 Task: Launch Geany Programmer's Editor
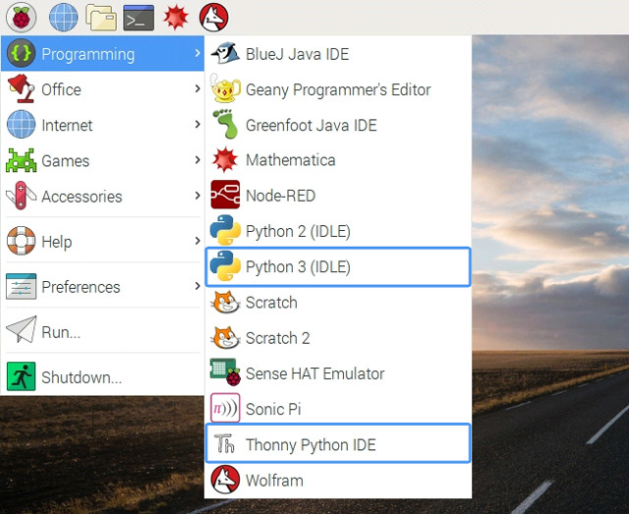(x=338, y=89)
